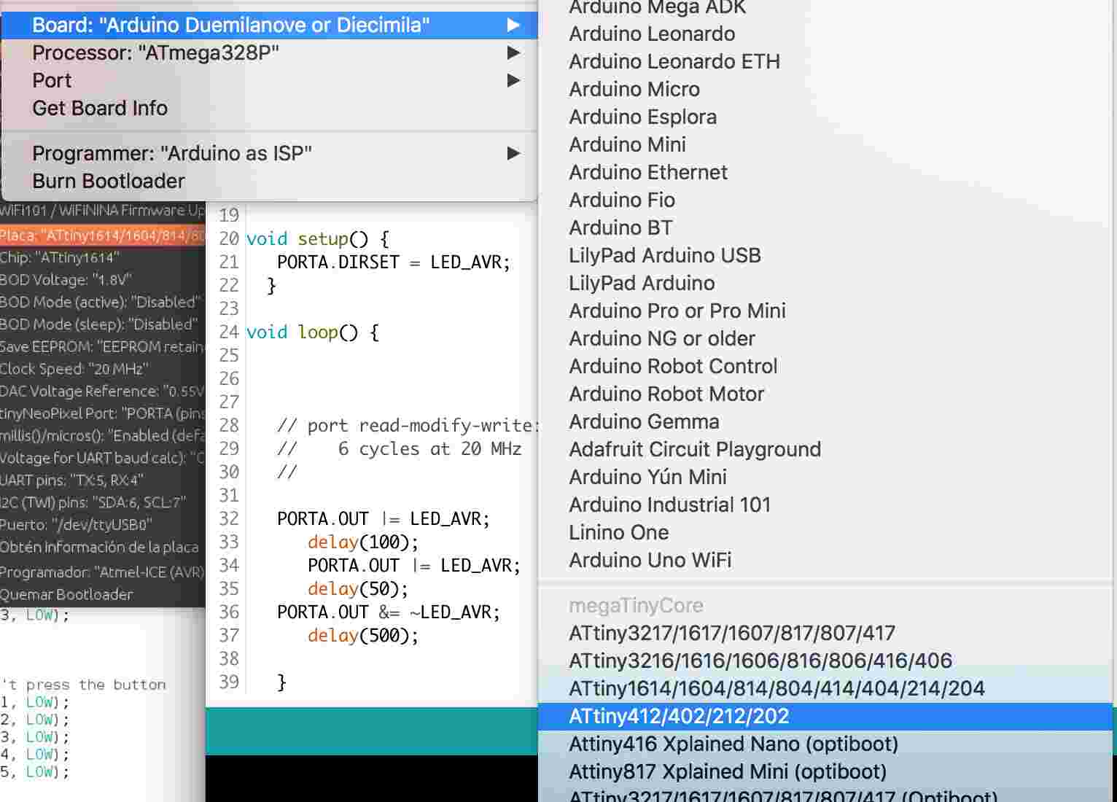Open BOD Mode (sleep) entry

point(103,324)
